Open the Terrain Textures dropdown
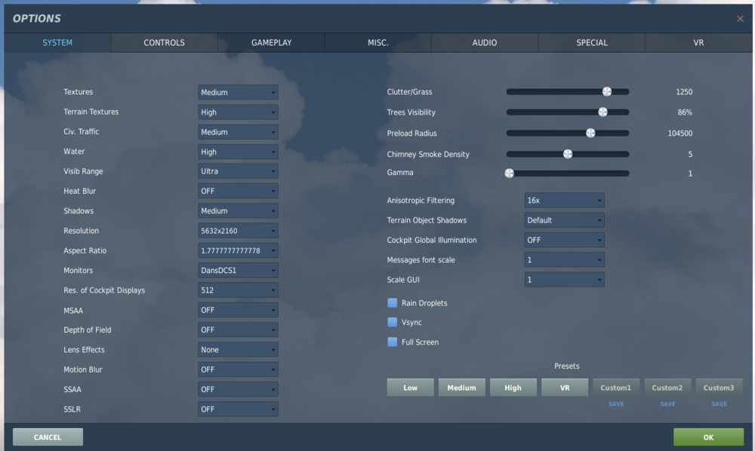Screen dimensions: 755x451 [x=238, y=112]
